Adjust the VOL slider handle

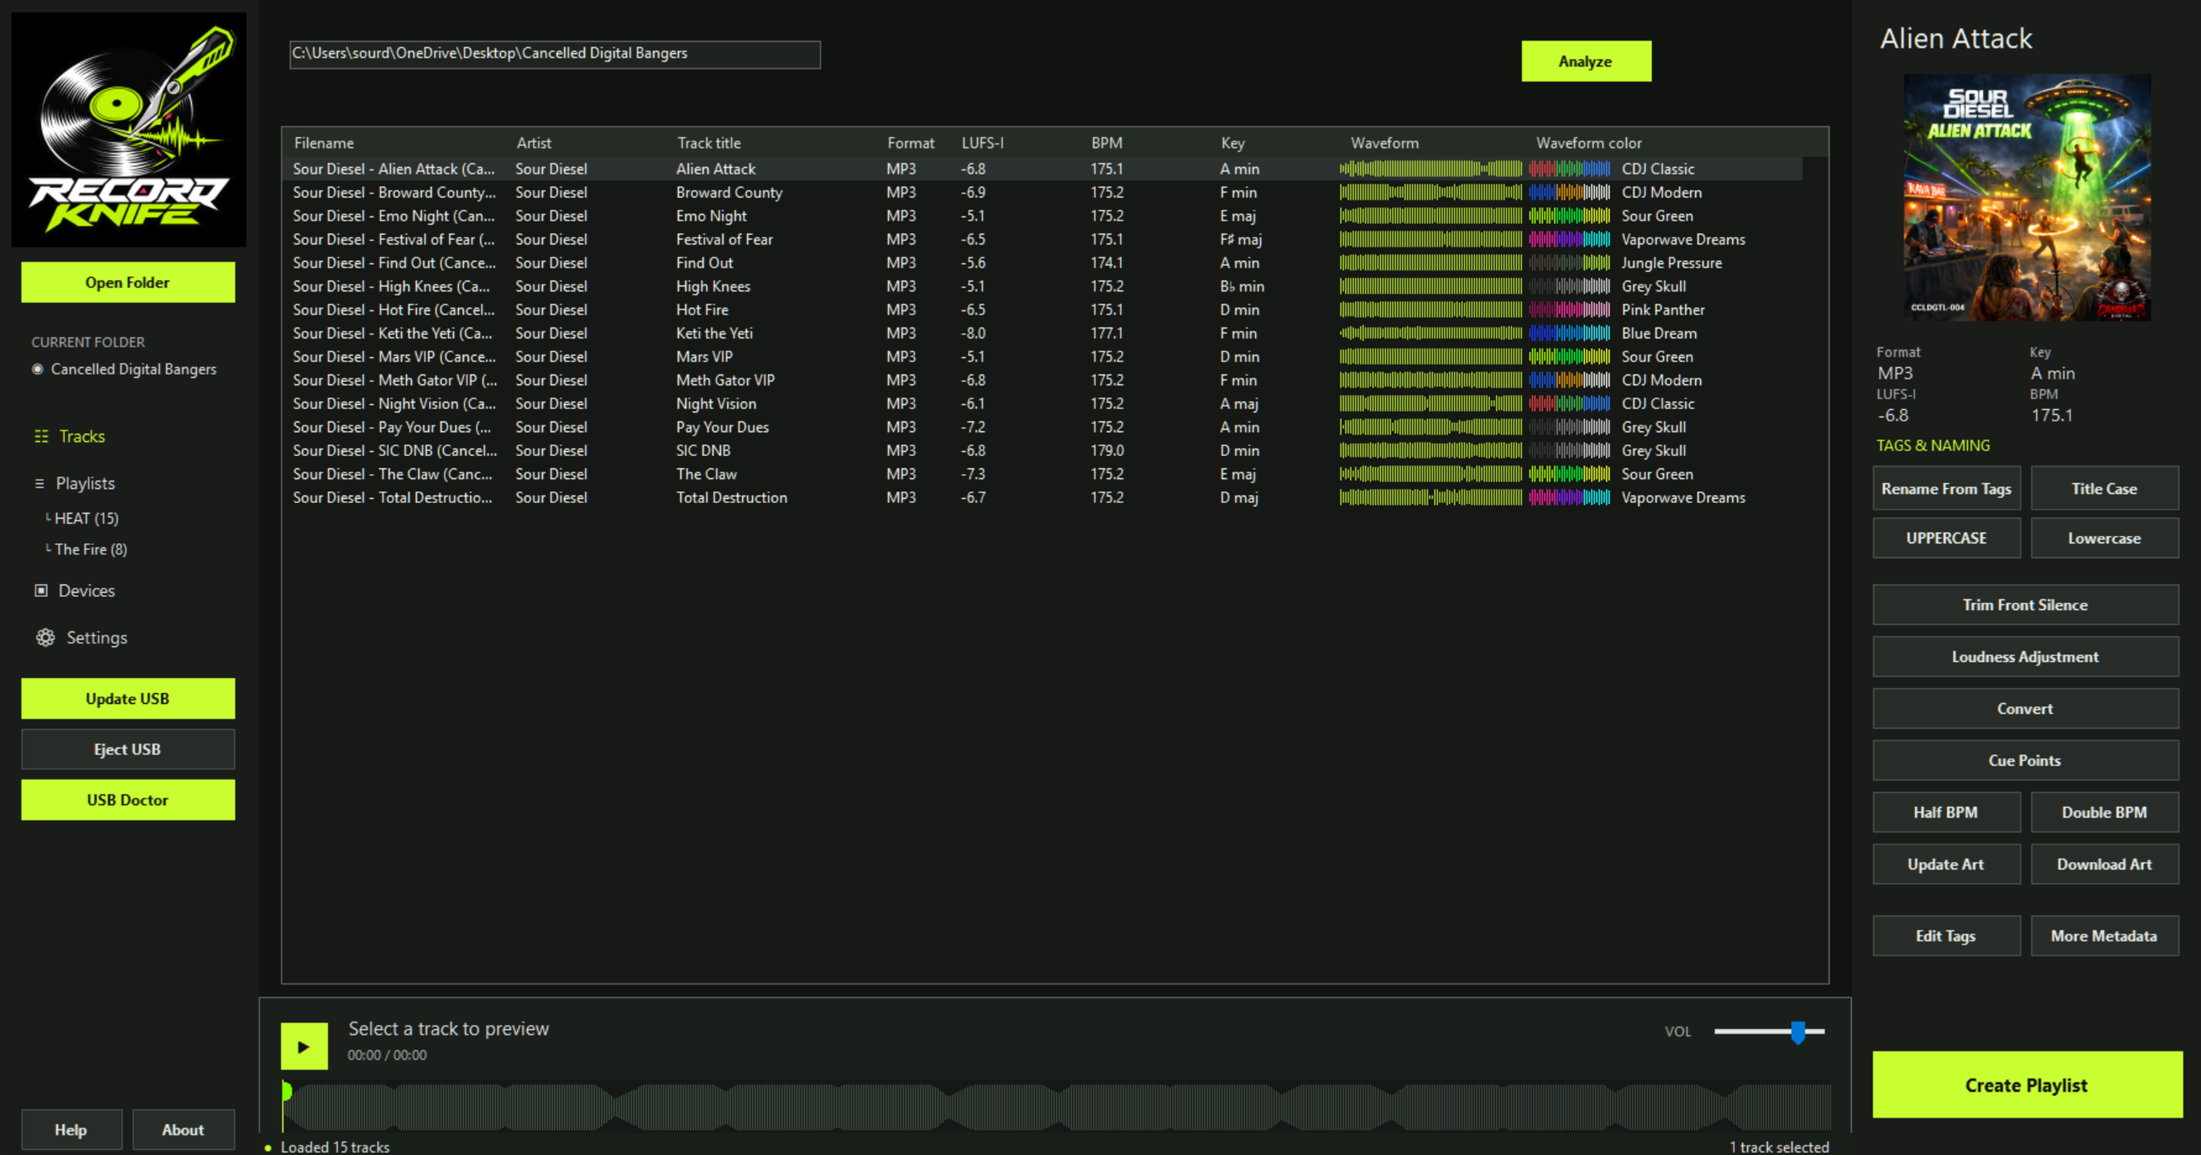pyautogui.click(x=1799, y=1032)
